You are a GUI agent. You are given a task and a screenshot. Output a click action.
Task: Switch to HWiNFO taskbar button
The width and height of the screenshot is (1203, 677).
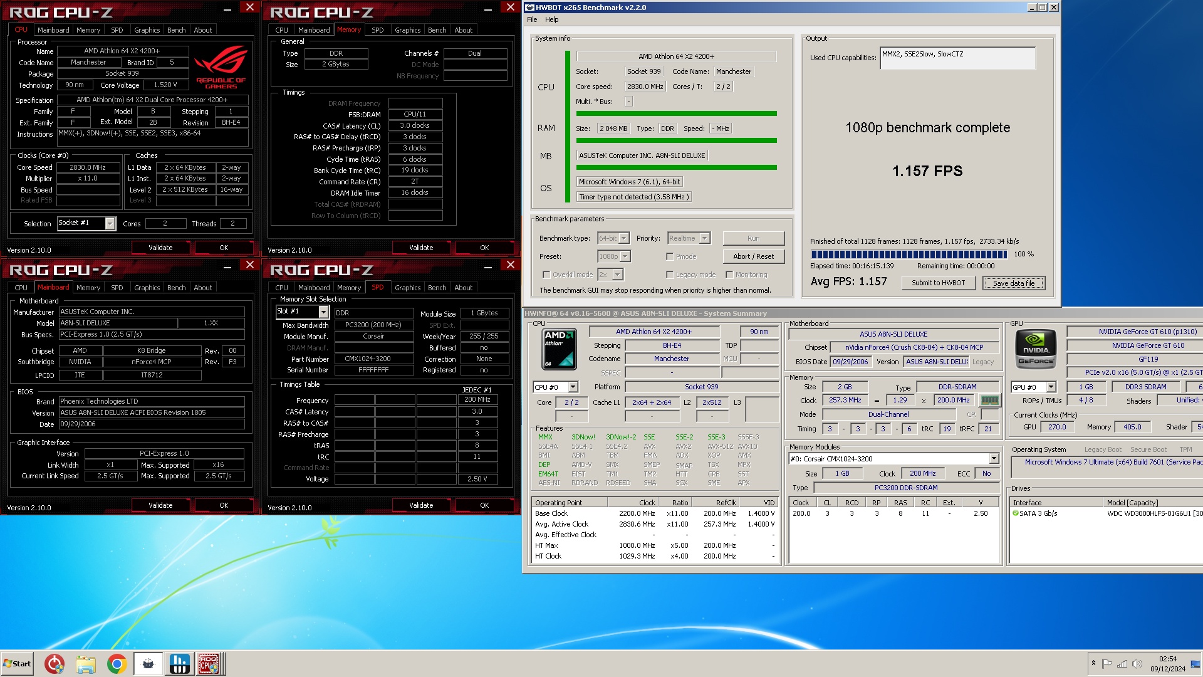coord(179,664)
